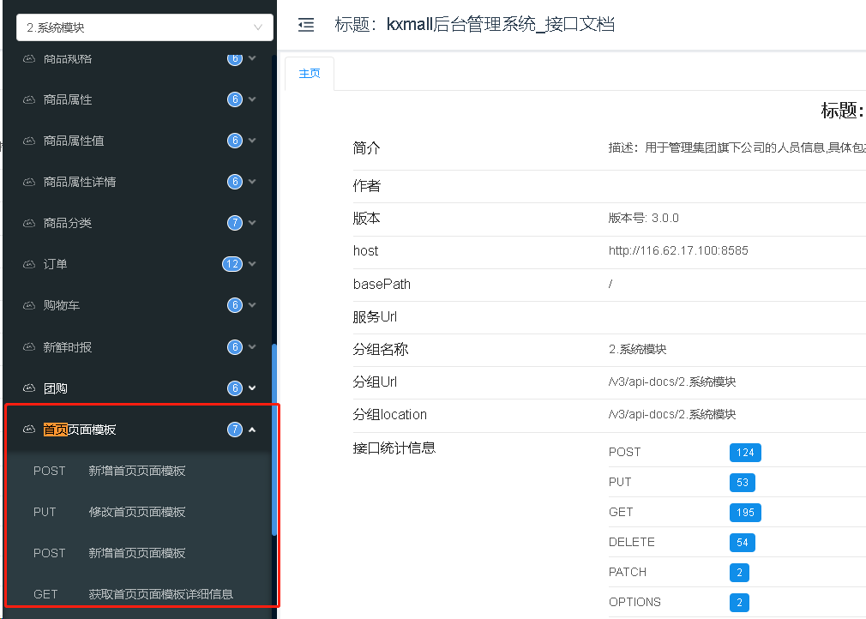Click the cloud icon next to 购物车
The height and width of the screenshot is (619, 866).
tap(29, 305)
